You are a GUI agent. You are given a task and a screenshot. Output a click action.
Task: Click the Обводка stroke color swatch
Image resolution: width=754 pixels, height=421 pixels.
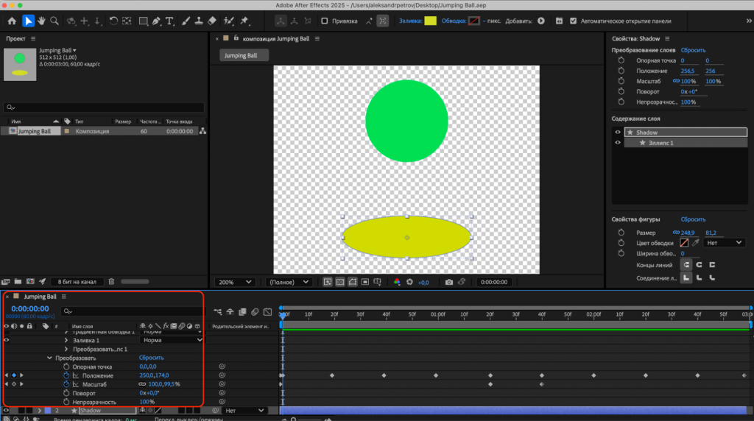(473, 21)
